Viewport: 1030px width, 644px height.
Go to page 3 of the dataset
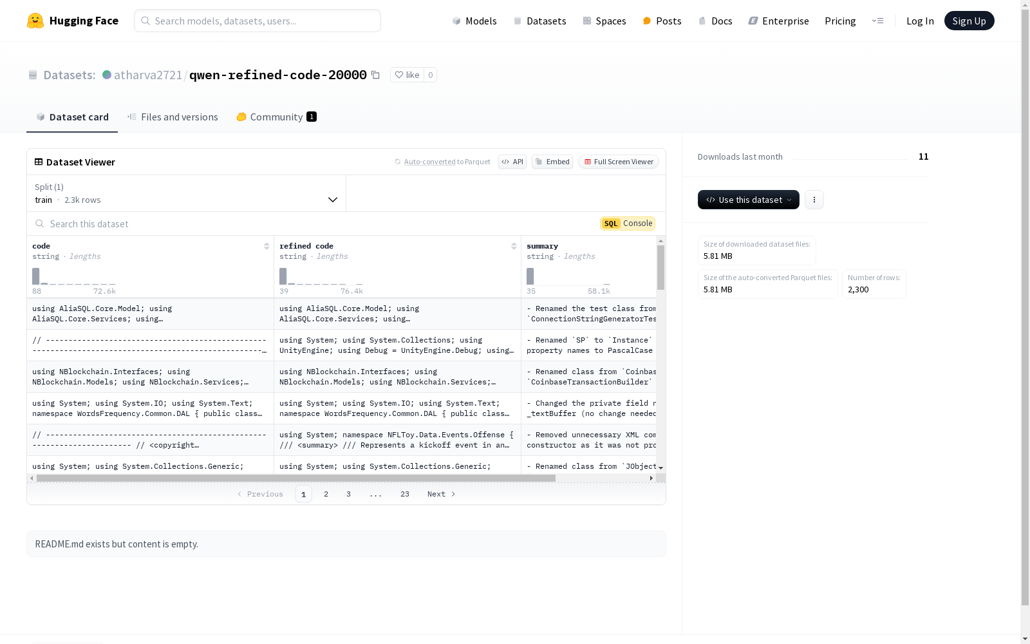(349, 494)
